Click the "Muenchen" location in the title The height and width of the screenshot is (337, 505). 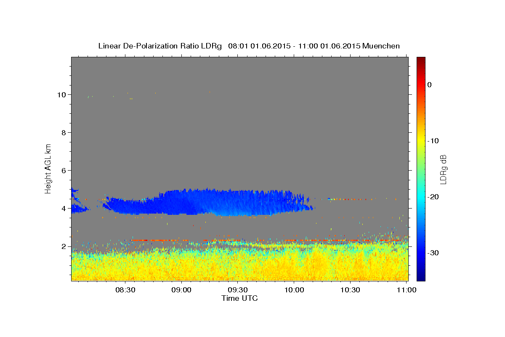tap(382, 46)
